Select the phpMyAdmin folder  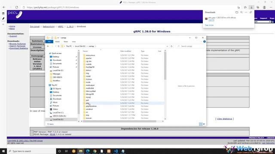point(91,106)
